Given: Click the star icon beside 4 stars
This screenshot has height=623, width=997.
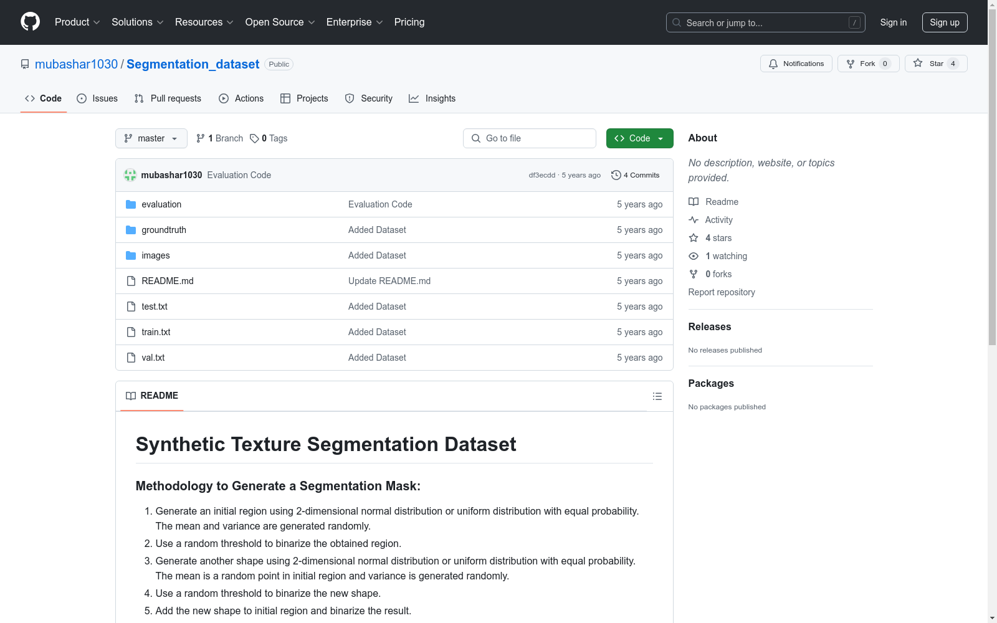Looking at the screenshot, I should pos(694,238).
